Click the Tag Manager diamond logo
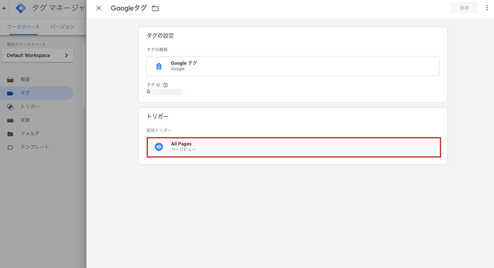 (x=21, y=8)
